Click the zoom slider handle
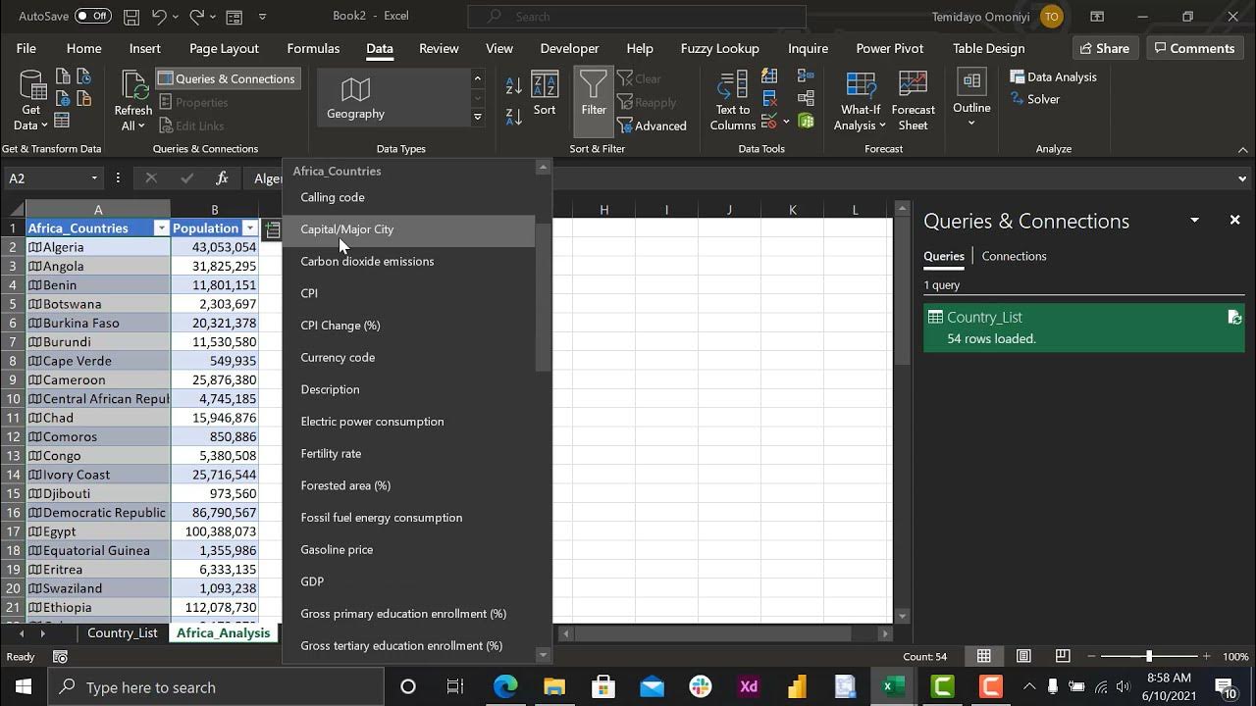The image size is (1256, 706). (x=1149, y=656)
